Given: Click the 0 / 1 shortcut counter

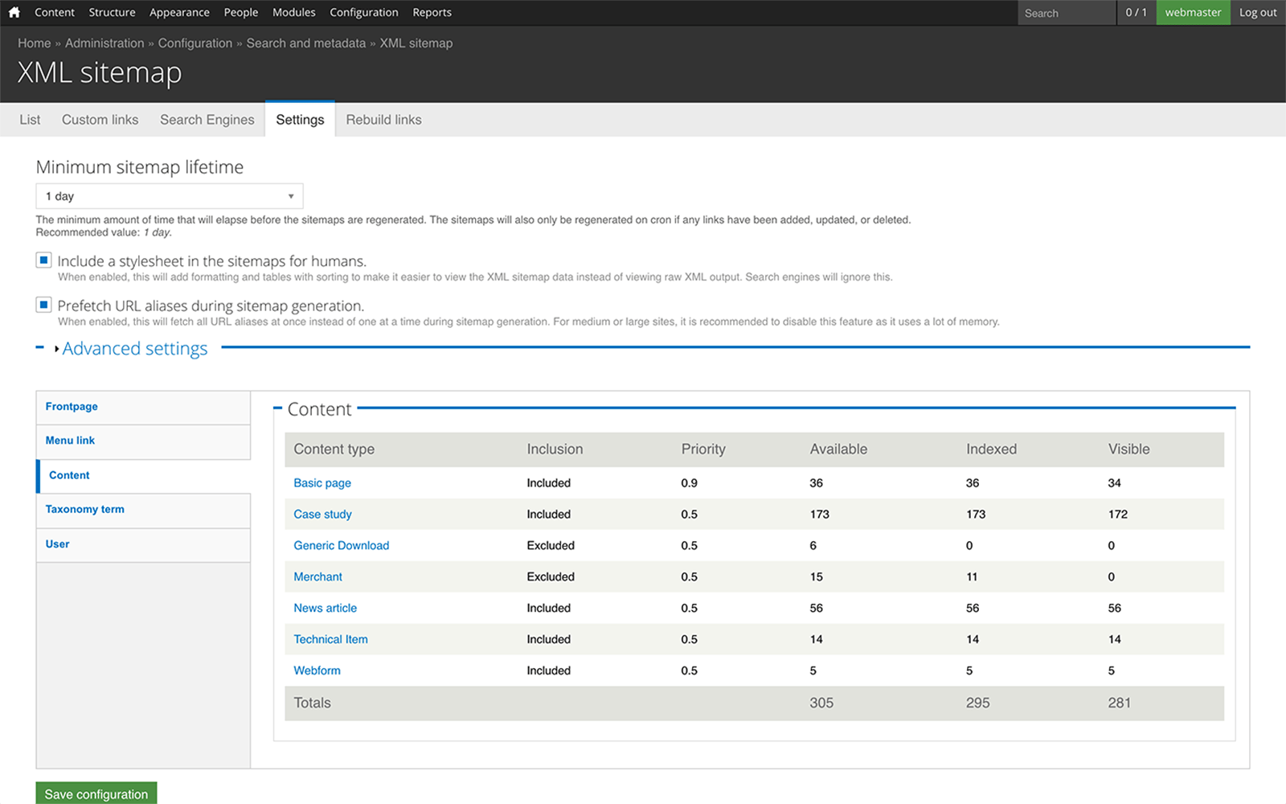Looking at the screenshot, I should coord(1137,12).
